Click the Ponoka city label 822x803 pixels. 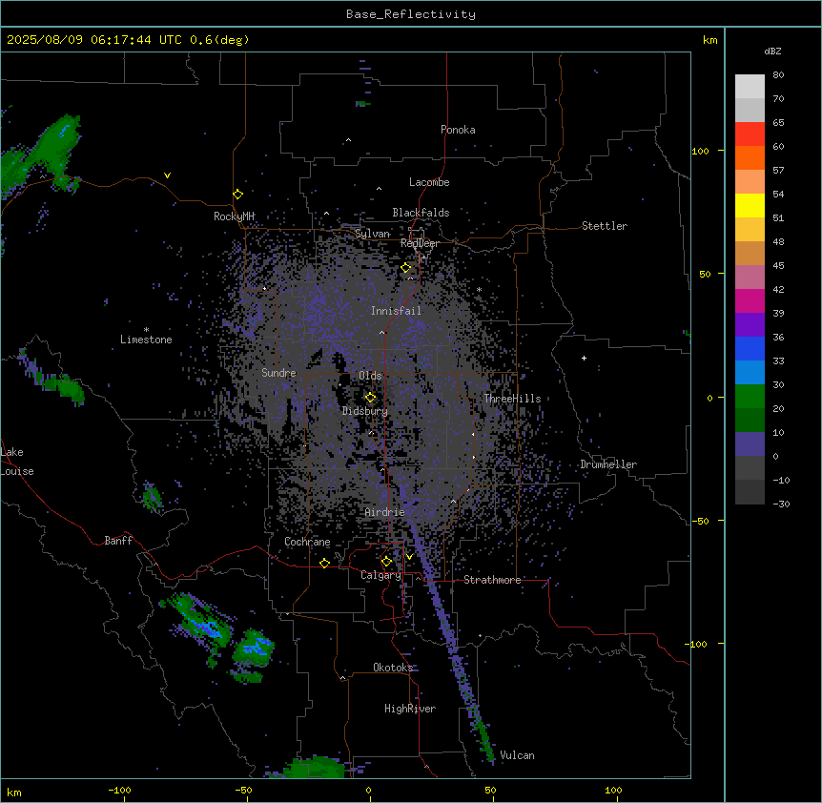458,130
